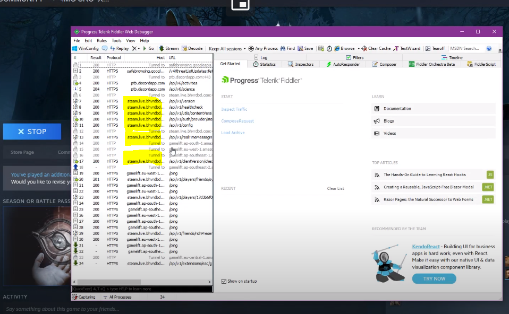Open the Tools menu

116,40
